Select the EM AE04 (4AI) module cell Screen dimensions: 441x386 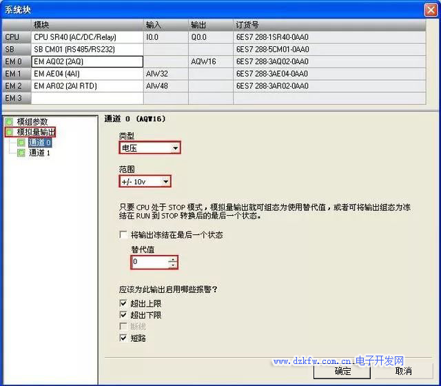[x=88, y=74]
